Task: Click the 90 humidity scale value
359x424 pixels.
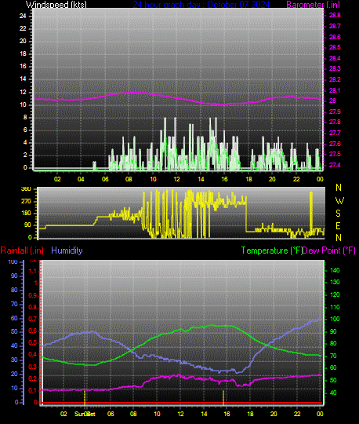Action: coord(14,276)
